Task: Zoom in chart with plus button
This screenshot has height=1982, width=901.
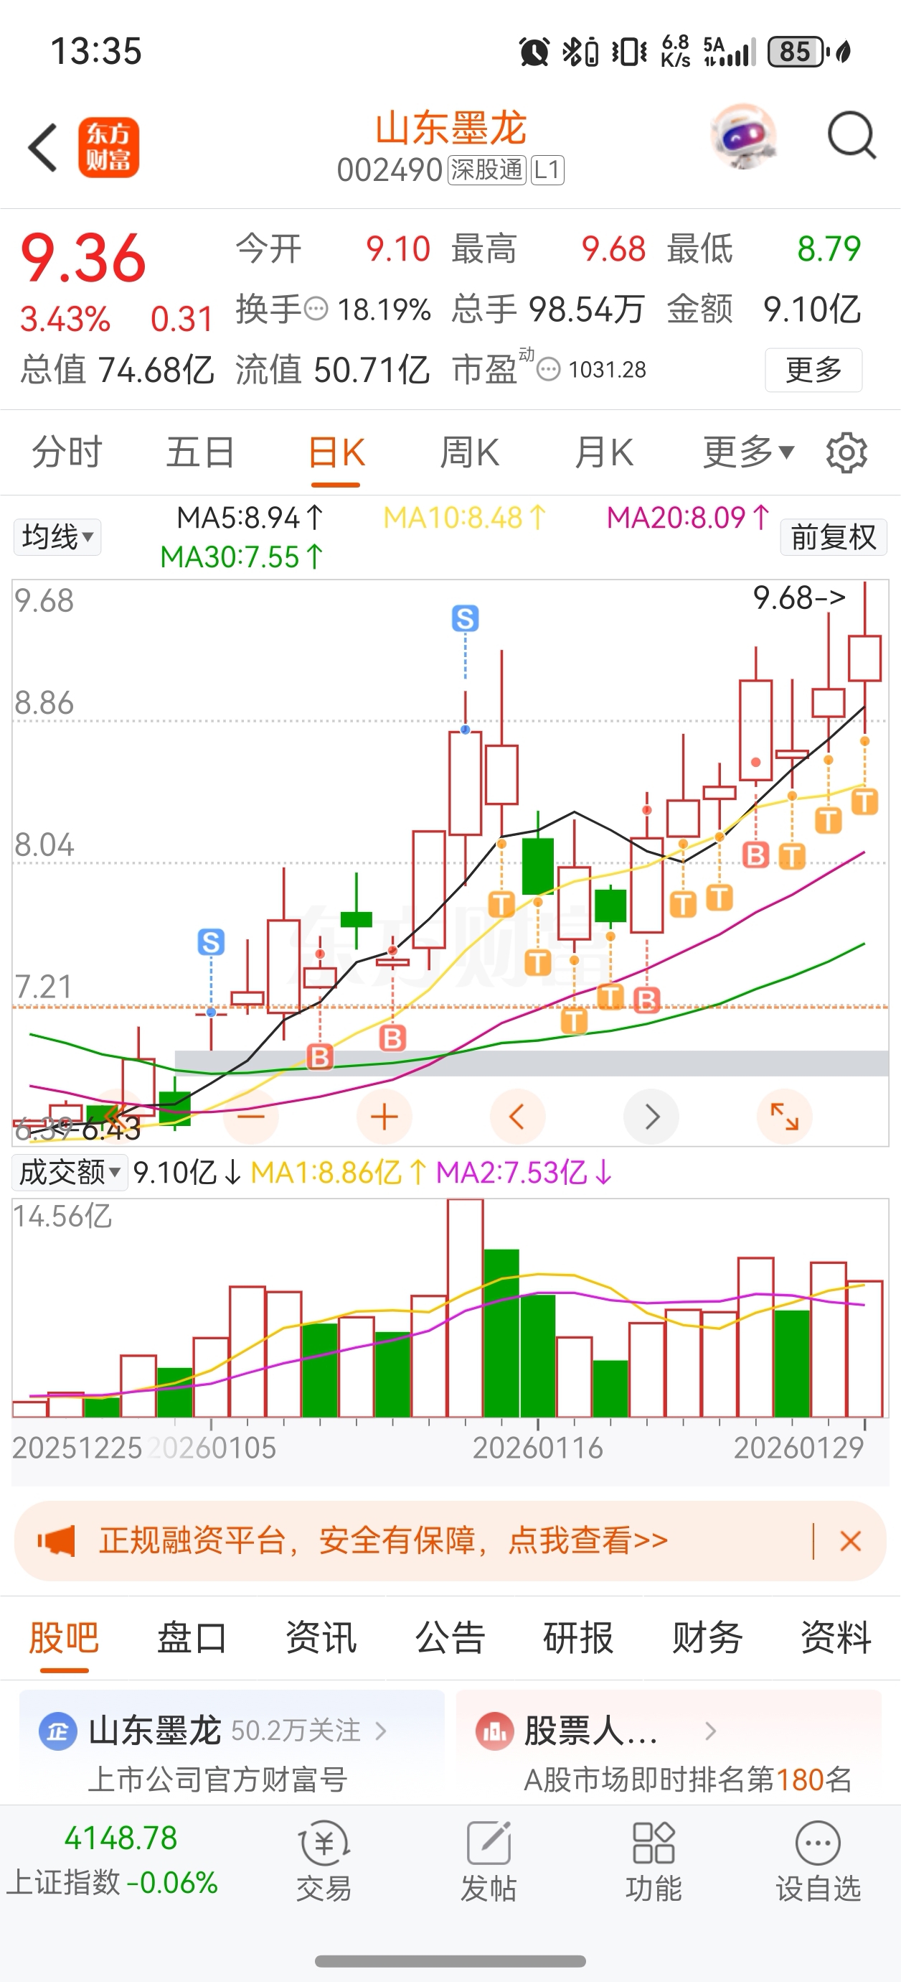Action: tap(385, 1117)
